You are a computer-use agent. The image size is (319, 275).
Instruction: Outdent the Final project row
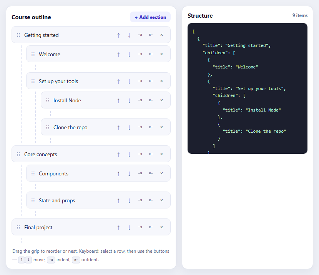(151, 227)
